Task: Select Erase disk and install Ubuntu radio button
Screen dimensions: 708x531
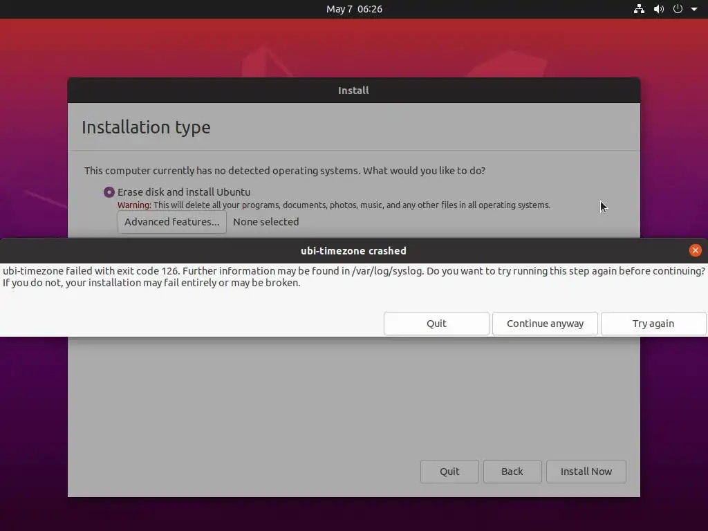Action: tap(109, 192)
